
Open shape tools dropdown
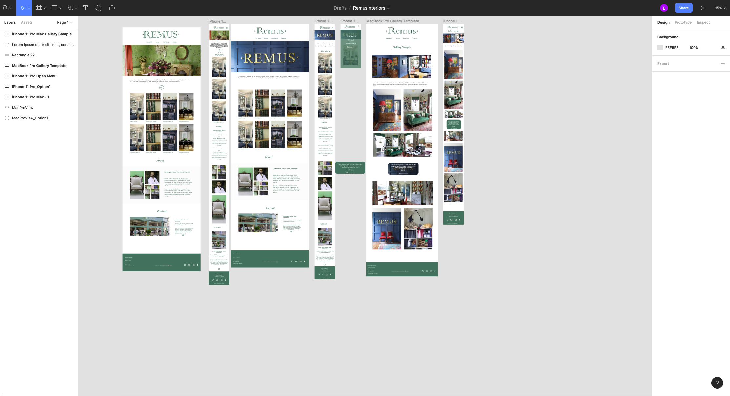60,8
